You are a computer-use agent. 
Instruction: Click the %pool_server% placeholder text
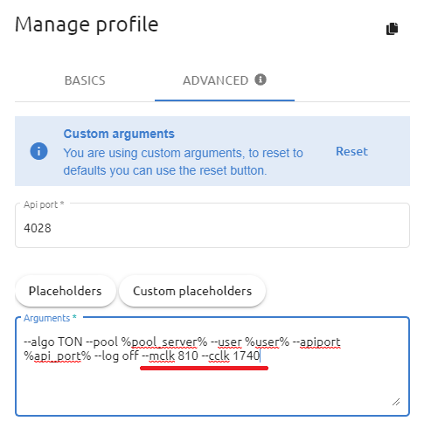[164, 342]
